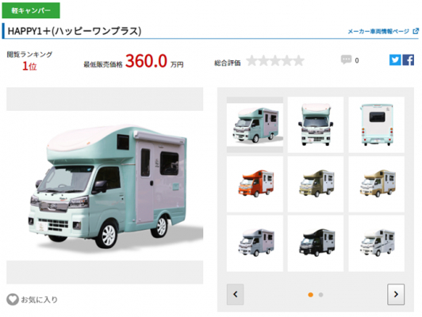Screen dimensions: 422x317
Task: Share on Twitter via bird icon
Action: [x=395, y=59]
